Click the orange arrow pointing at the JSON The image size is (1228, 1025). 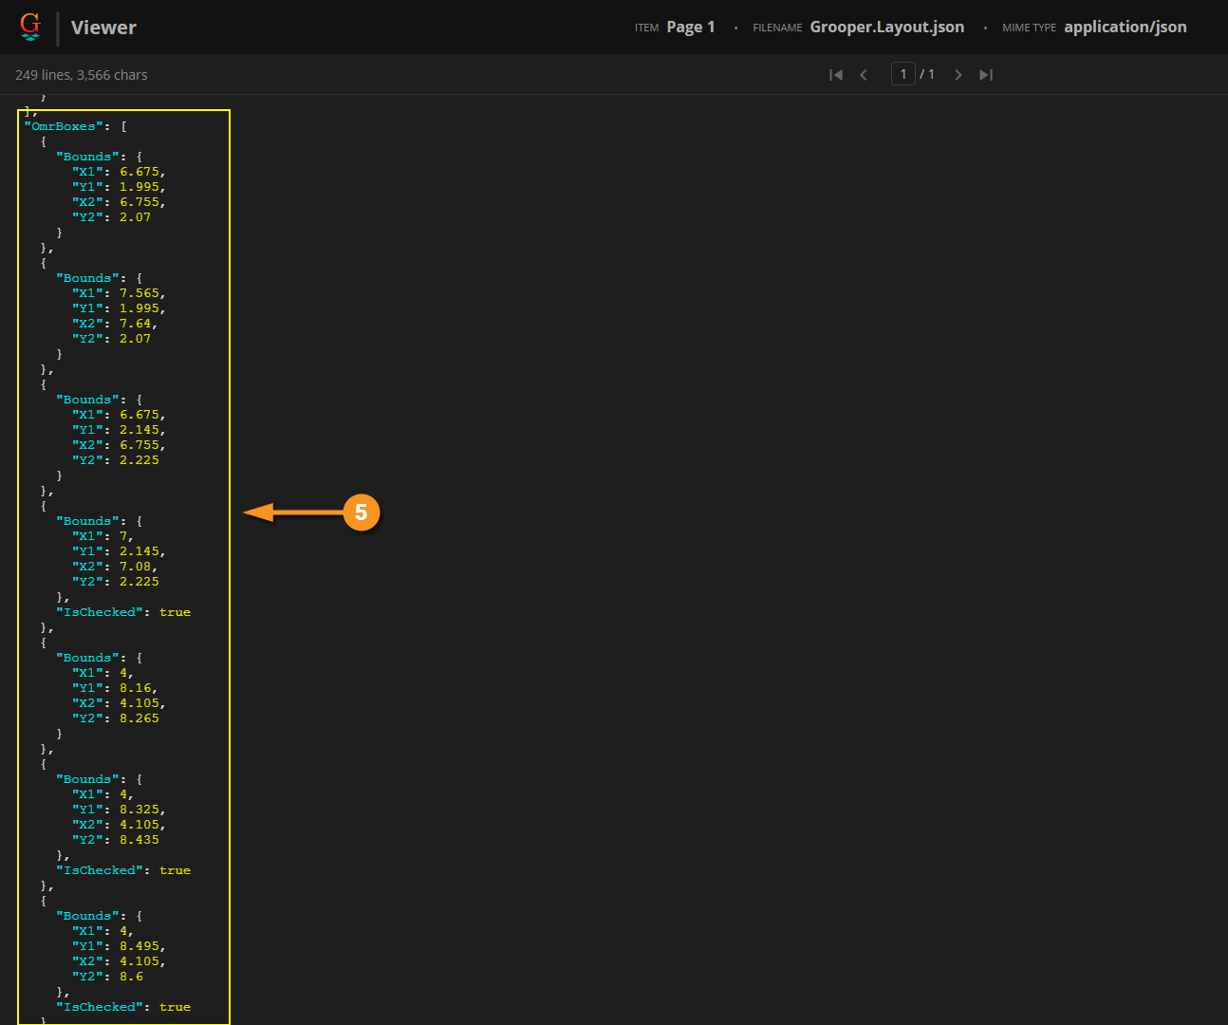coord(290,512)
